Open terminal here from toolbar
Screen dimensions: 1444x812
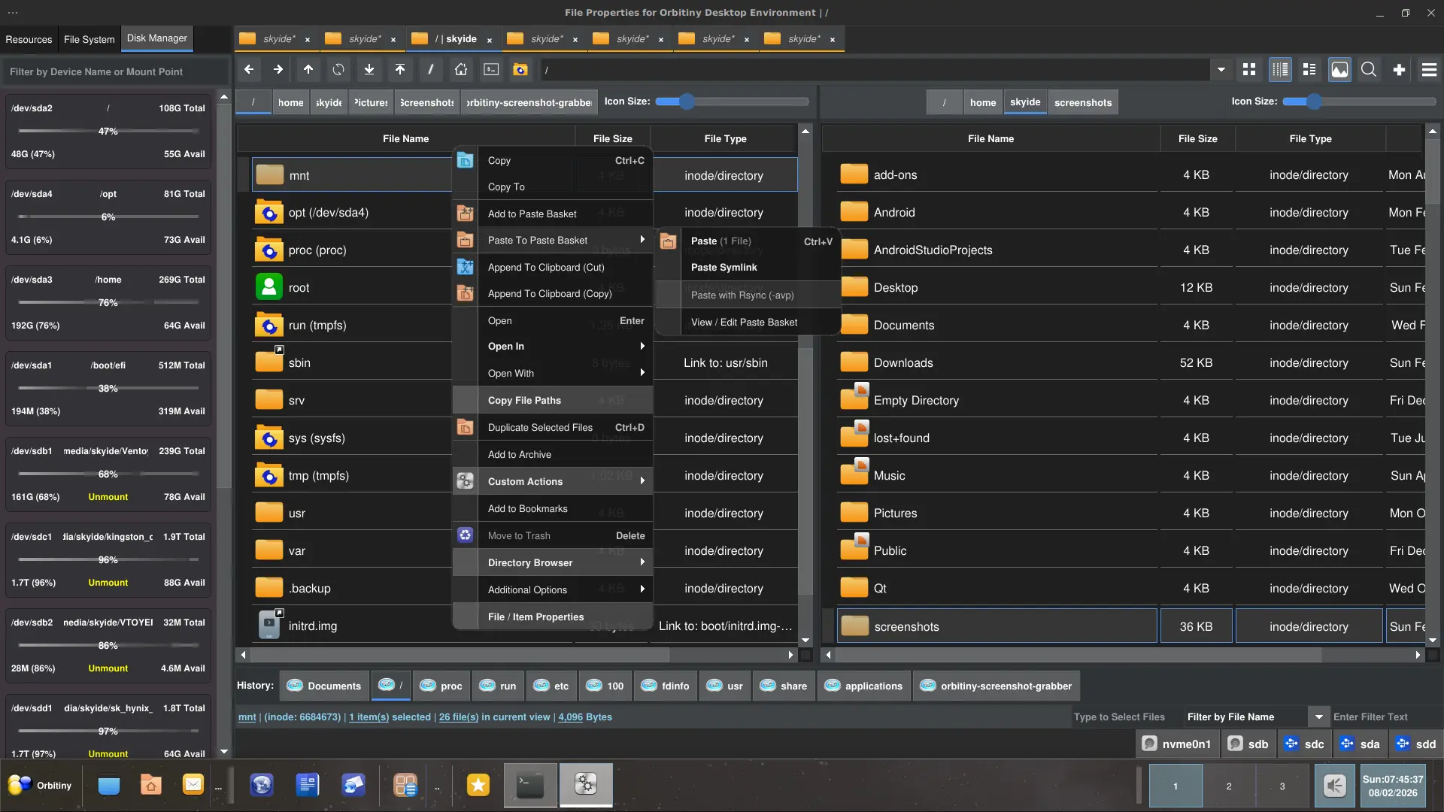click(491, 69)
